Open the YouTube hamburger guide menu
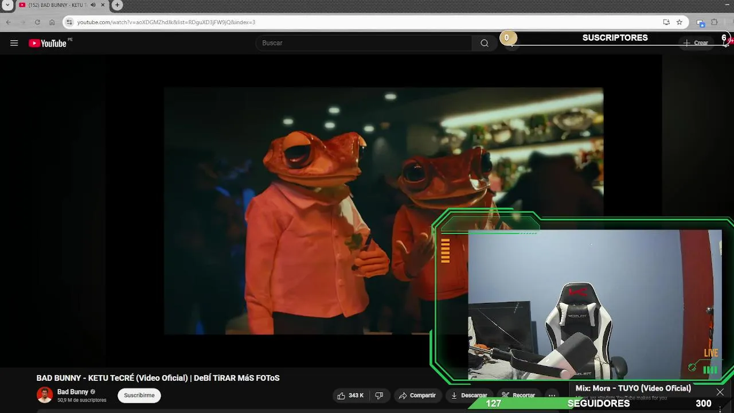This screenshot has height=413, width=734. click(x=14, y=43)
